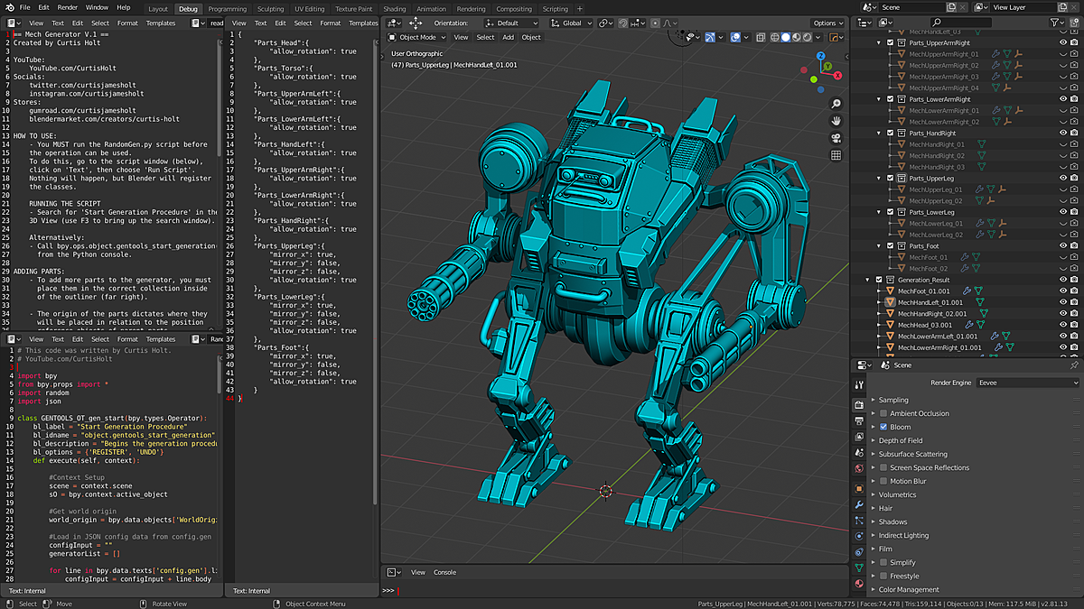Click the viewport Options button
Screen dimensions: 1084x609
click(827, 23)
